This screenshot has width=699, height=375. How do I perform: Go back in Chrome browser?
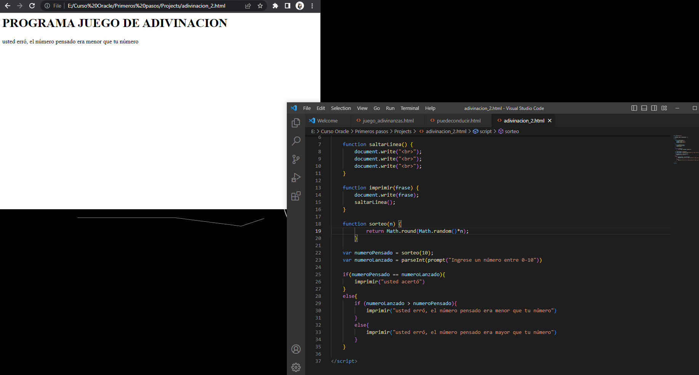click(x=8, y=6)
